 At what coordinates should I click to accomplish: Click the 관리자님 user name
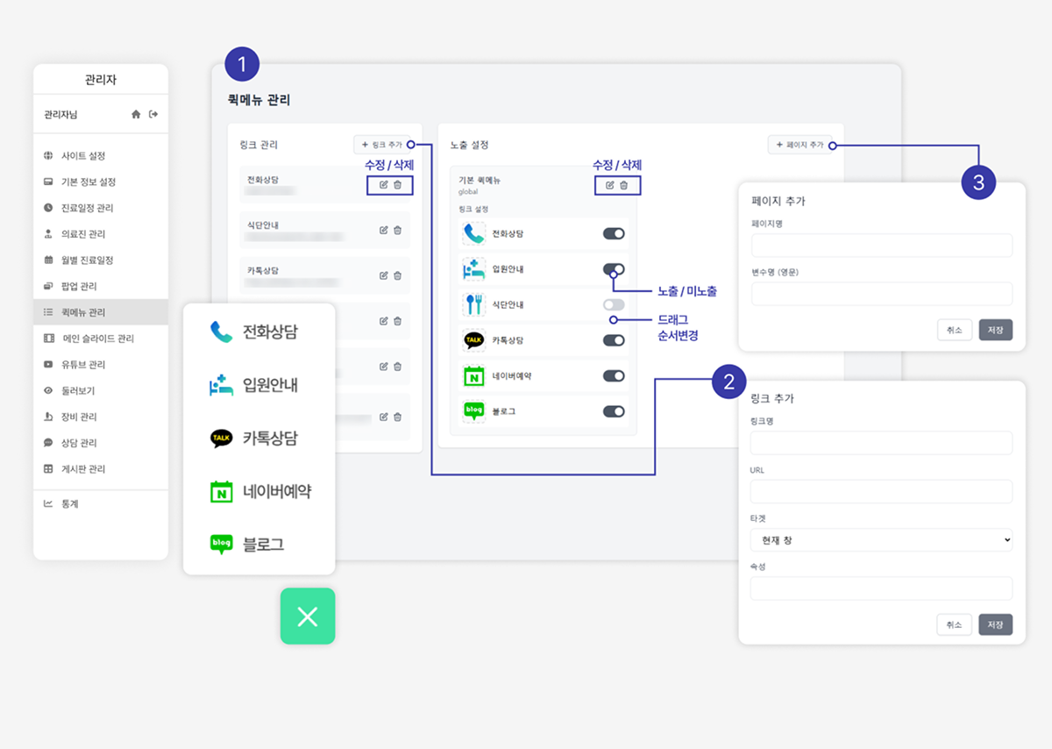pyautogui.click(x=60, y=115)
